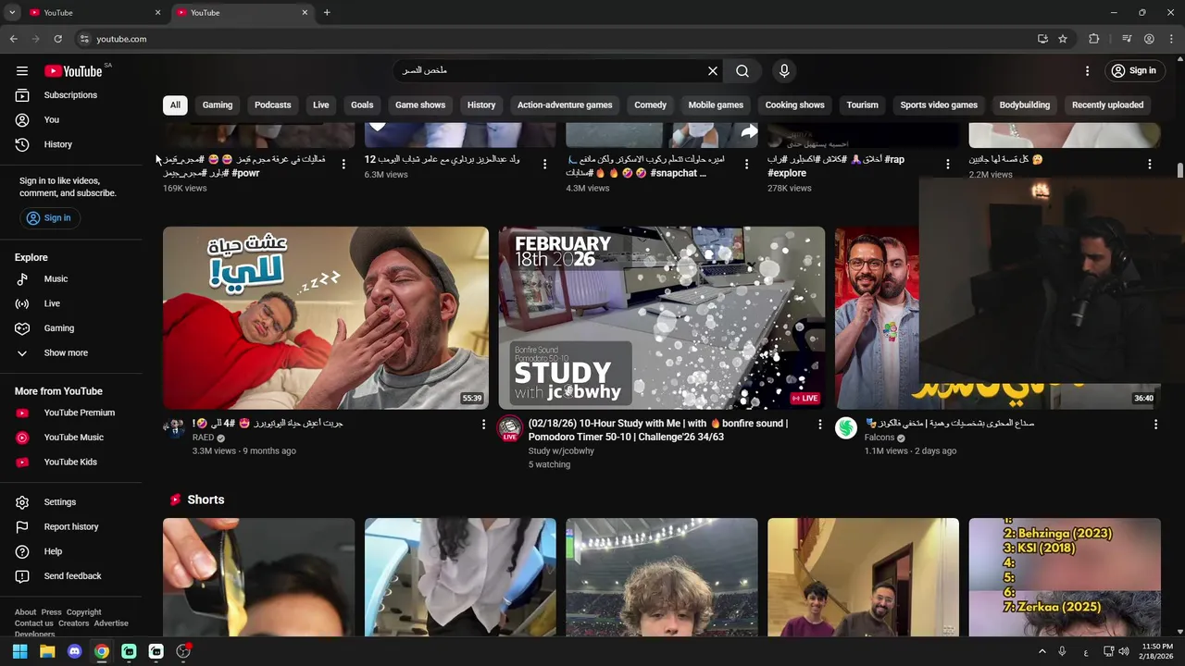Image resolution: width=1185 pixels, height=666 pixels.
Task: Reload the page in Chrome
Action: tap(57, 39)
